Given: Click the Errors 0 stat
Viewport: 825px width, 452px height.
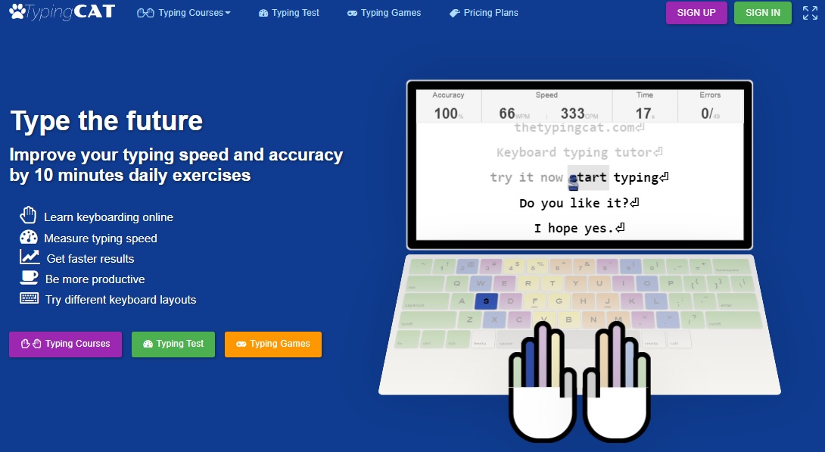Looking at the screenshot, I should [x=710, y=106].
